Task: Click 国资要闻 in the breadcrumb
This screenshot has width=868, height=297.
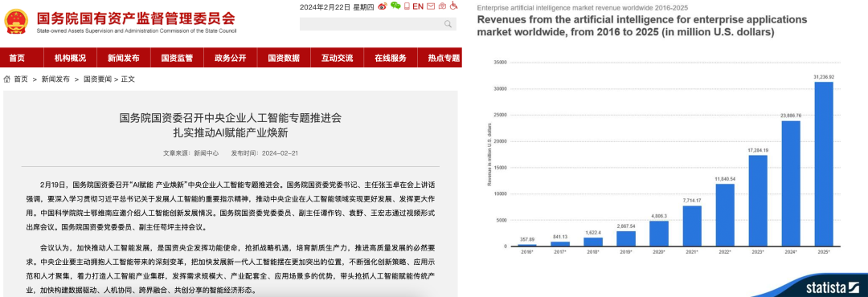Action: 98,79
